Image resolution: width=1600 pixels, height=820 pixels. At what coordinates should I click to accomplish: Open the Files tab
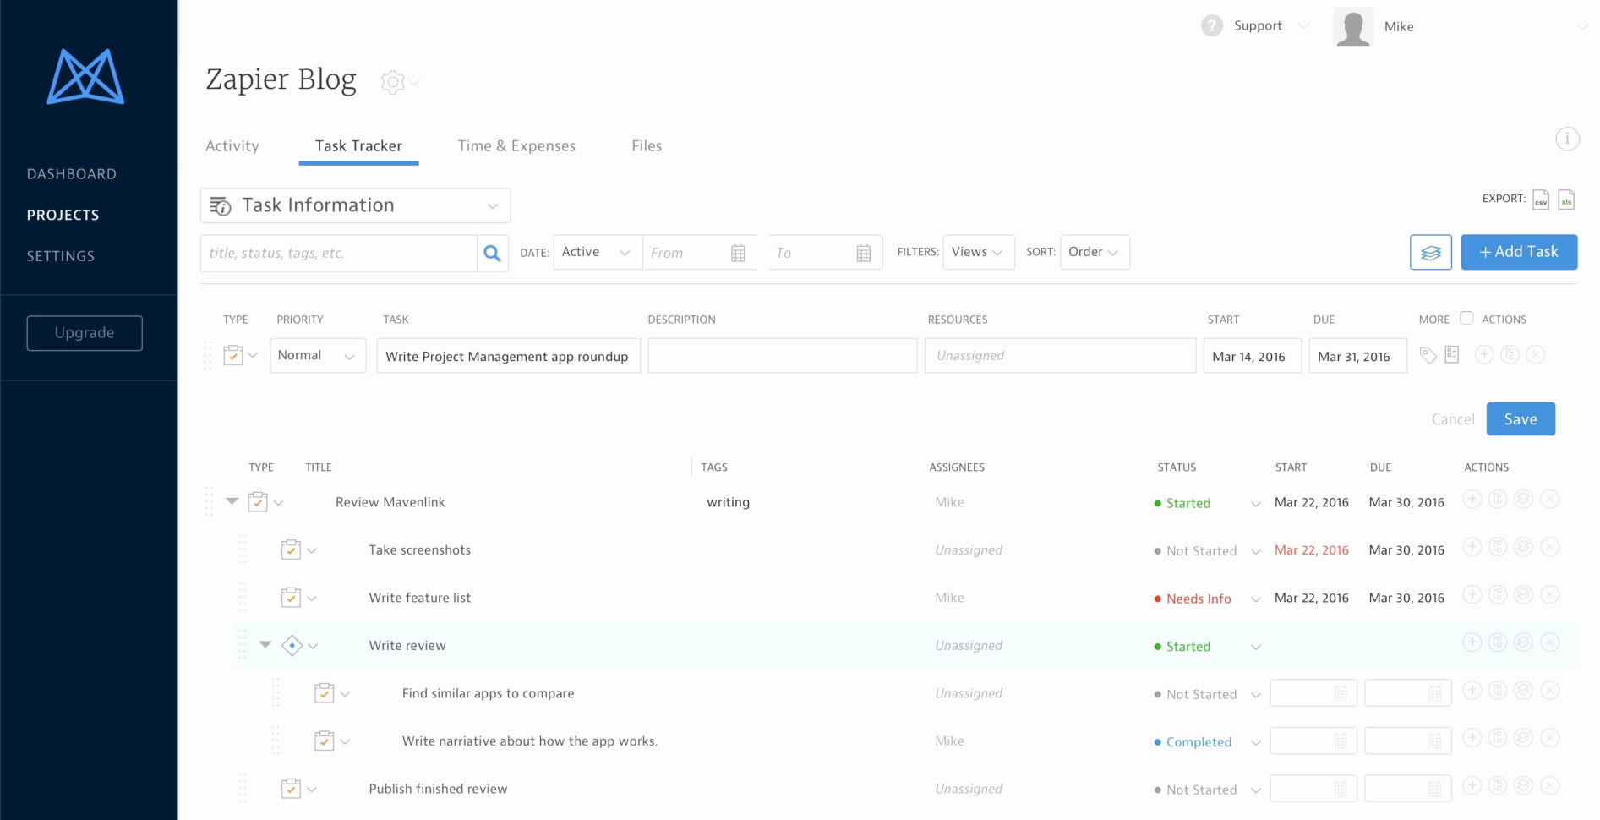point(647,145)
